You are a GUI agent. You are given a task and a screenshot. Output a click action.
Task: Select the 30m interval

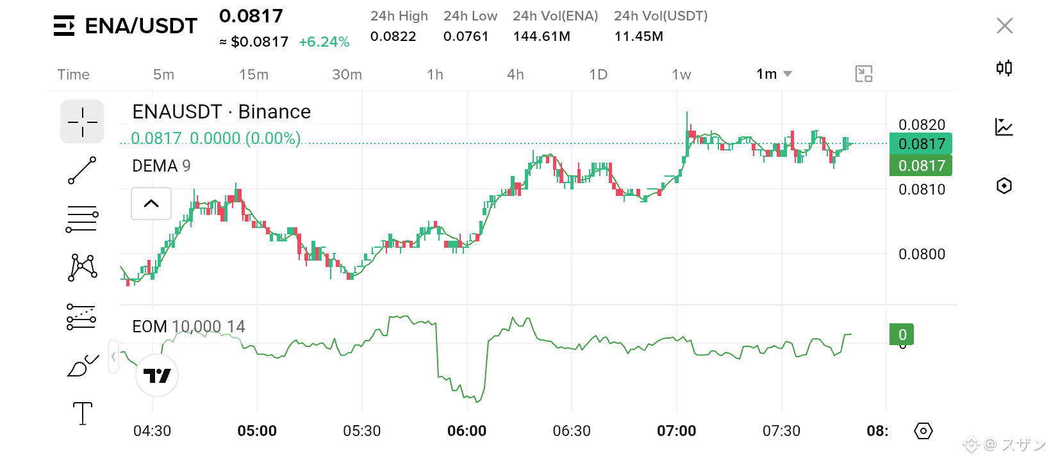[347, 74]
